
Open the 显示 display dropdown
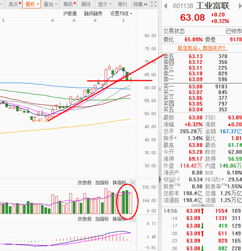coord(105,4)
